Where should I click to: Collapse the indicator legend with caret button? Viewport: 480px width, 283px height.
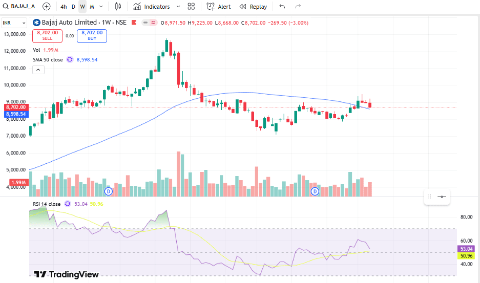(38, 70)
